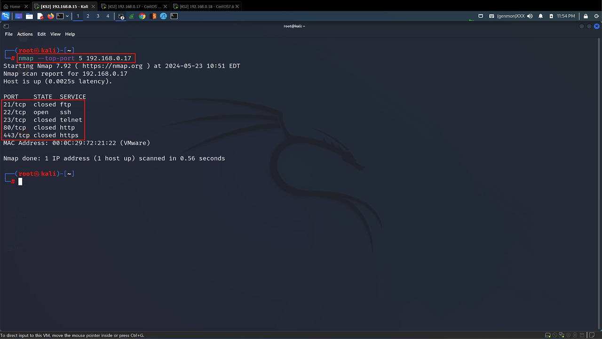Open the Kali applications menu dragon icon

click(6, 16)
